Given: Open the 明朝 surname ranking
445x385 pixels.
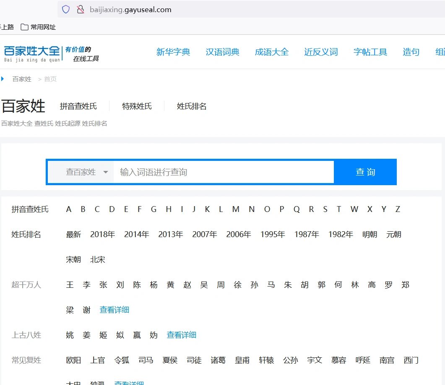Looking at the screenshot, I should [x=370, y=235].
